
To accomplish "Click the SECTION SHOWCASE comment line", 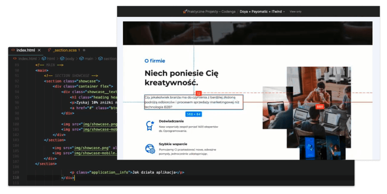I will pos(71,75).
